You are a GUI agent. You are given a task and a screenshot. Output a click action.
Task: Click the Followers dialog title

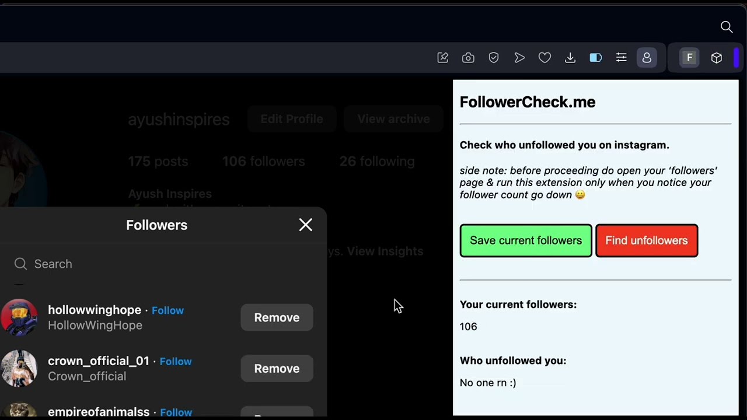(156, 225)
